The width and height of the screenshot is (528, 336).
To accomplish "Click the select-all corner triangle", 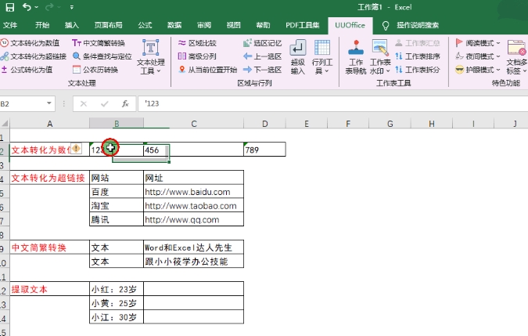I will point(5,124).
